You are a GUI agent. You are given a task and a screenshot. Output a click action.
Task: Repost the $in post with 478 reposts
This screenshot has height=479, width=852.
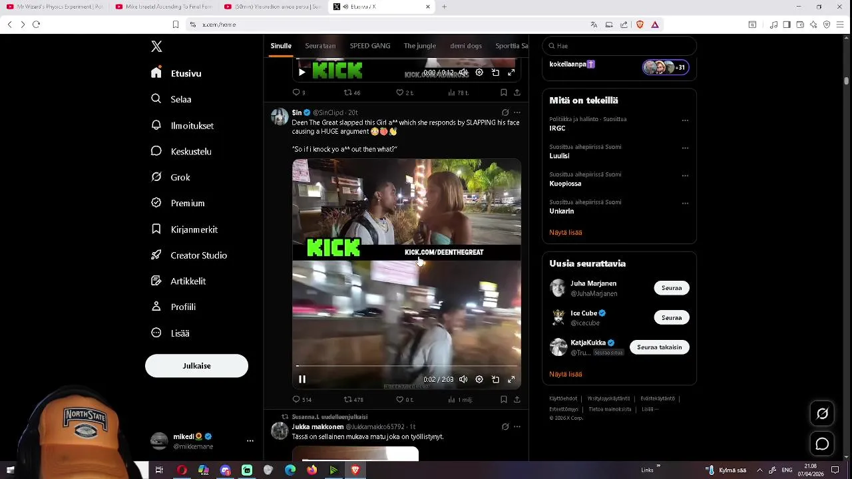pyautogui.click(x=353, y=400)
